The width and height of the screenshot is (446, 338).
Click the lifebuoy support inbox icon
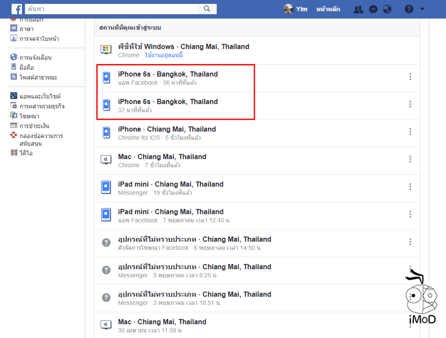coord(14,135)
